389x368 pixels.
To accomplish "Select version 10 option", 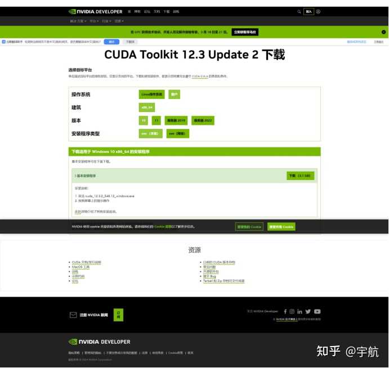I will (144, 120).
